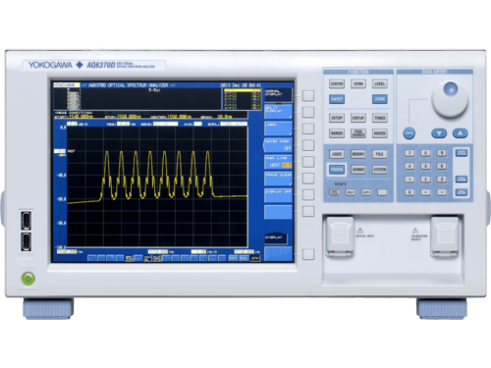
Task: Click the blue SWEEP key
Action: pos(337,99)
